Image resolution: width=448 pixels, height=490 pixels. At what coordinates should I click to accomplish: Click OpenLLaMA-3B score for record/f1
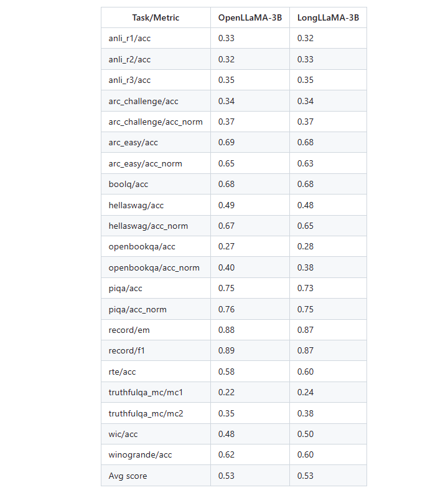click(x=227, y=351)
